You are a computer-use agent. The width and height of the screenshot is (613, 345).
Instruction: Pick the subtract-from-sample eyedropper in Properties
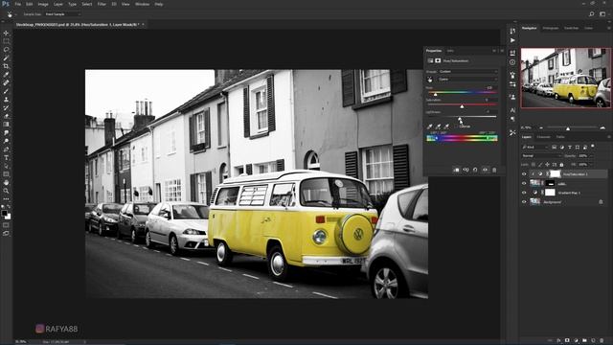point(446,126)
